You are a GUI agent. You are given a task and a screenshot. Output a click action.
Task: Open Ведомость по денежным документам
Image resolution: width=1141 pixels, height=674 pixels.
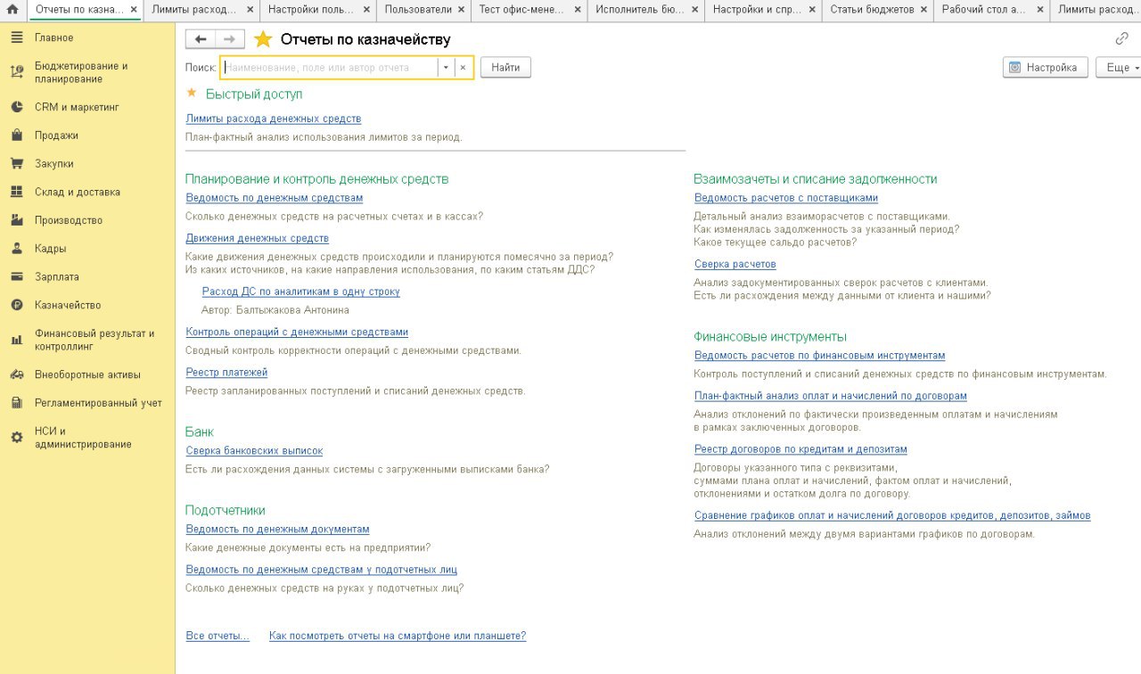(277, 530)
